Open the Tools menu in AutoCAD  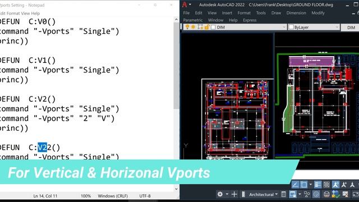coord(261,13)
